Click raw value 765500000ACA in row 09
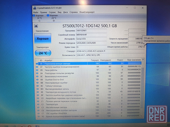 [134, 69]
